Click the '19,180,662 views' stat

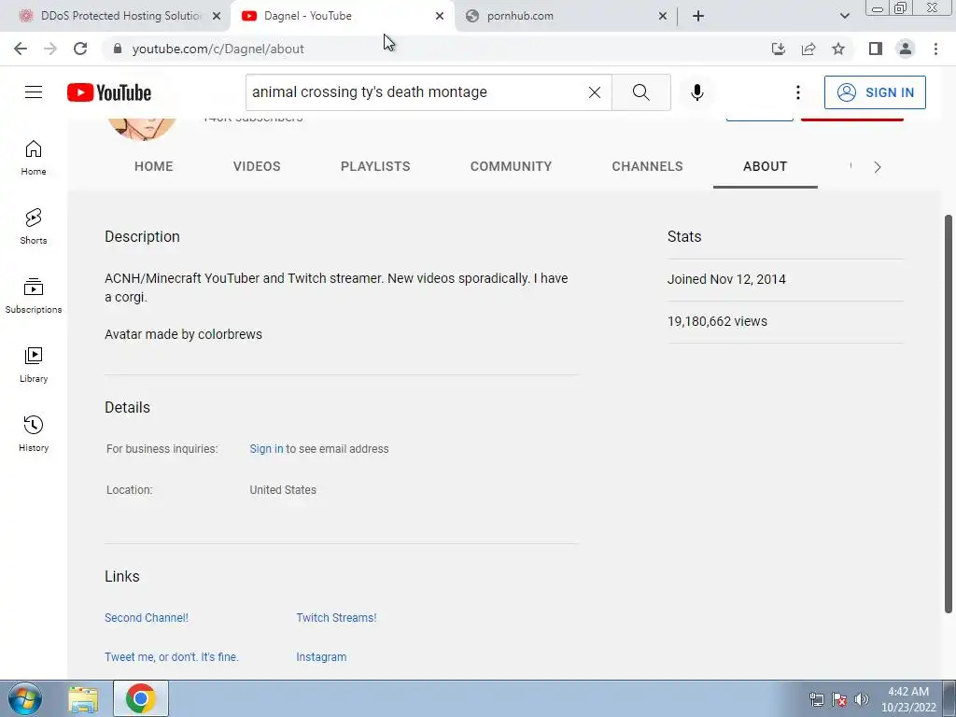tap(717, 321)
